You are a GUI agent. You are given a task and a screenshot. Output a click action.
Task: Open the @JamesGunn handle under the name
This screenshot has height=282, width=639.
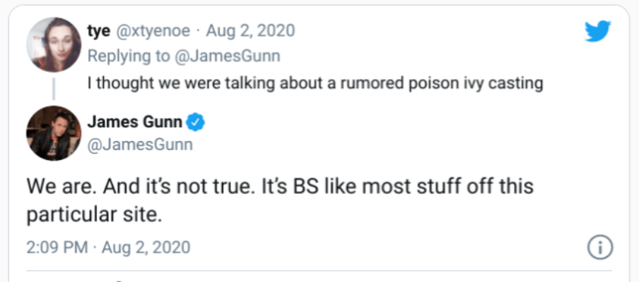(140, 145)
